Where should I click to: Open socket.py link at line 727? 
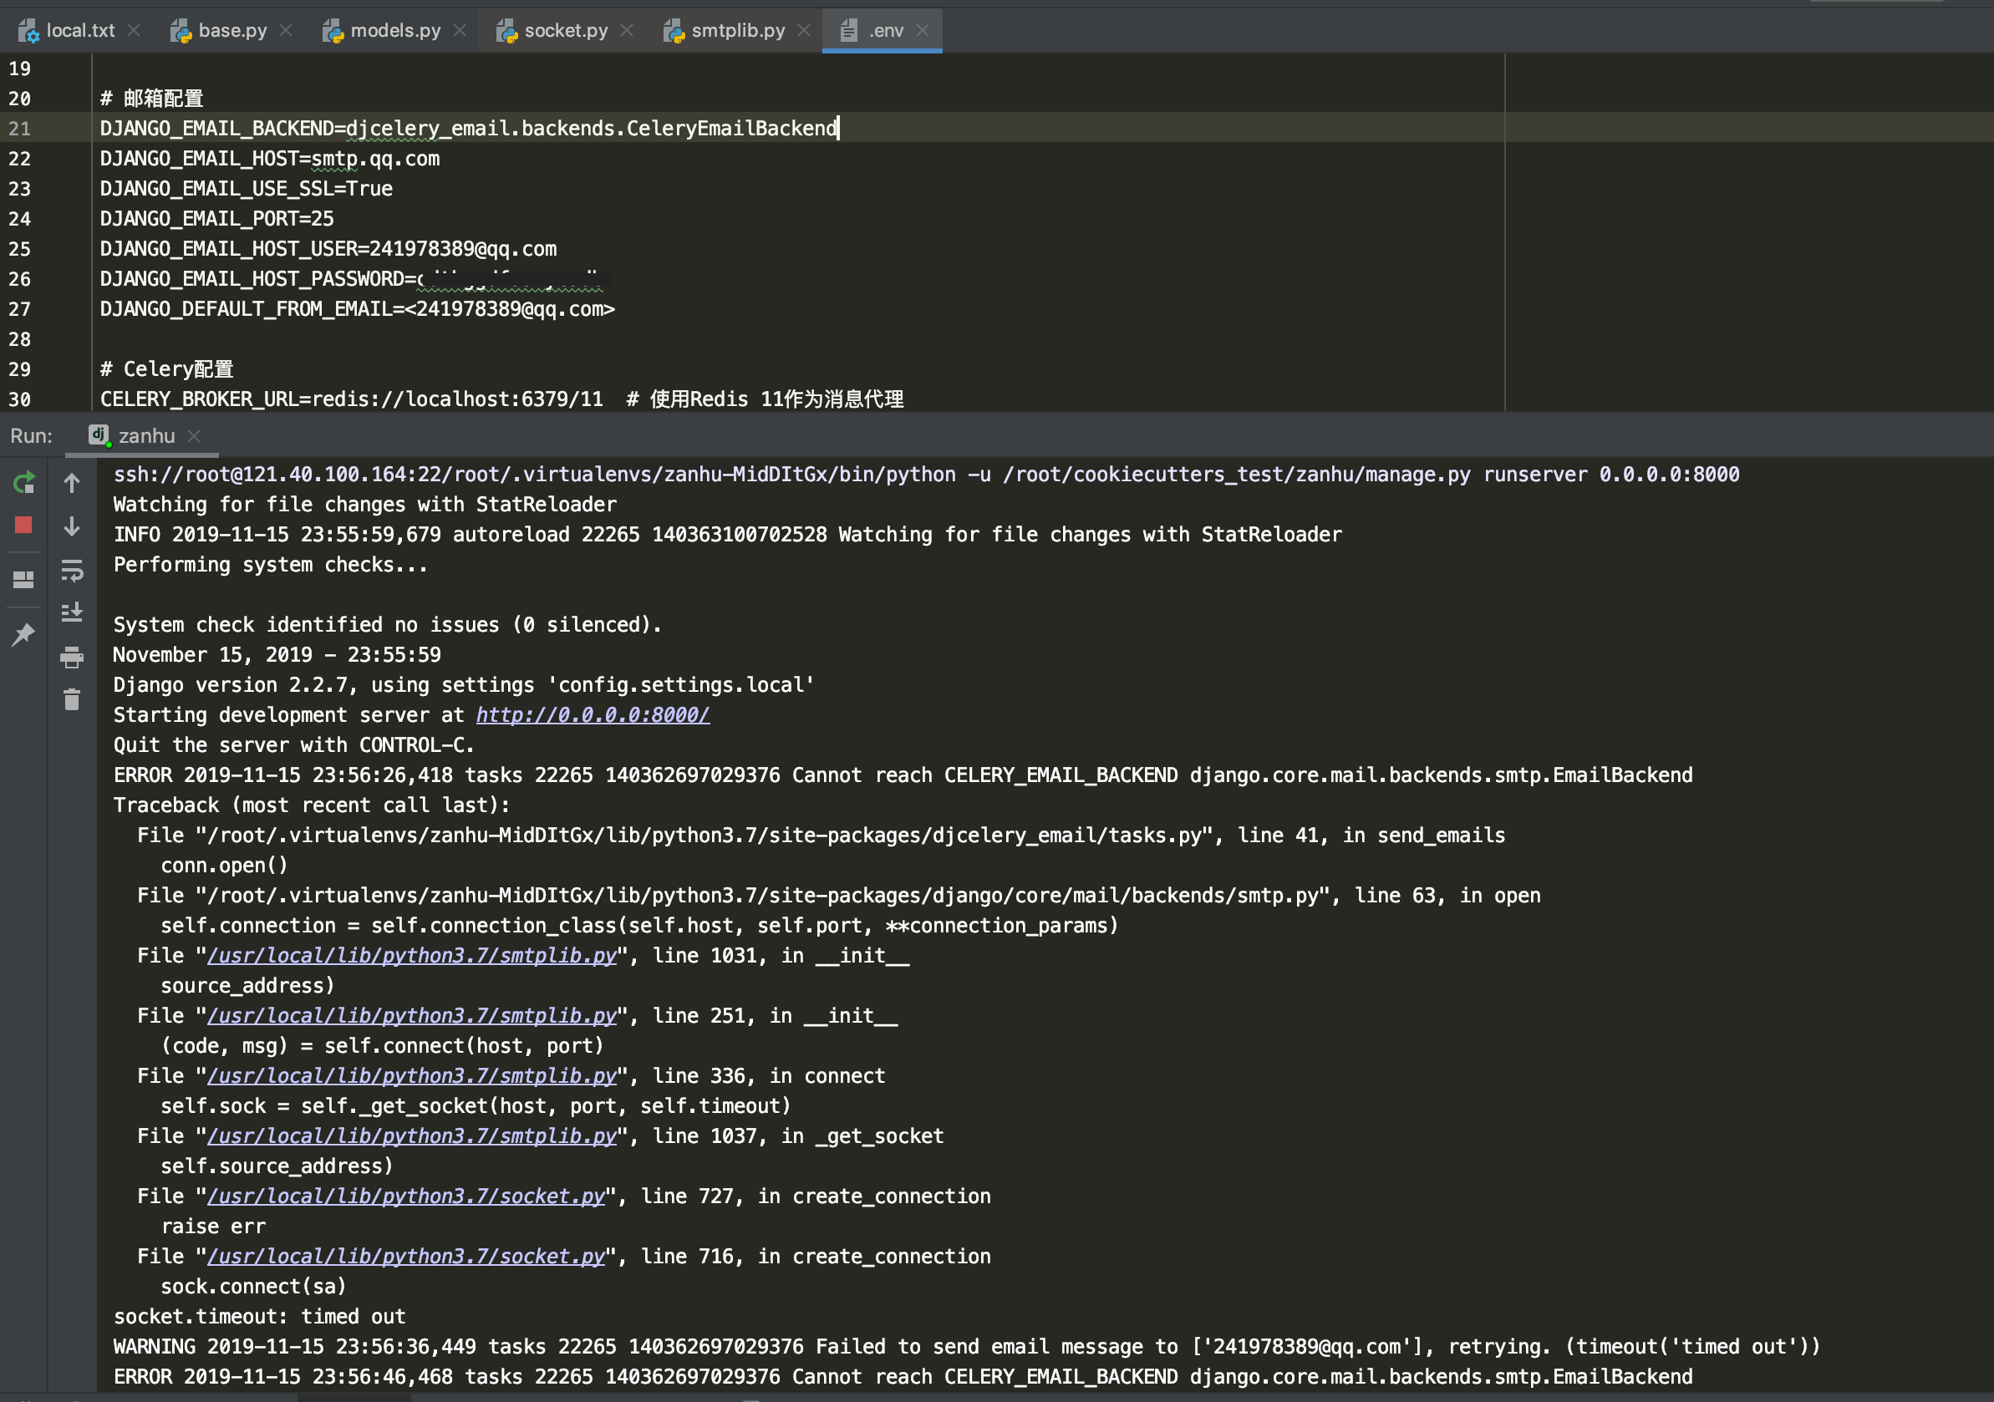click(405, 1196)
